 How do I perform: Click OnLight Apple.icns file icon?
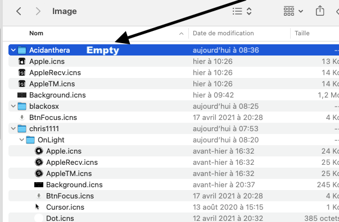coord(39,151)
